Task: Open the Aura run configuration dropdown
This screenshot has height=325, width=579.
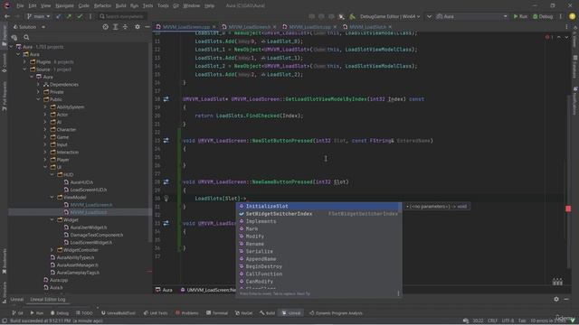Action: 472,16
